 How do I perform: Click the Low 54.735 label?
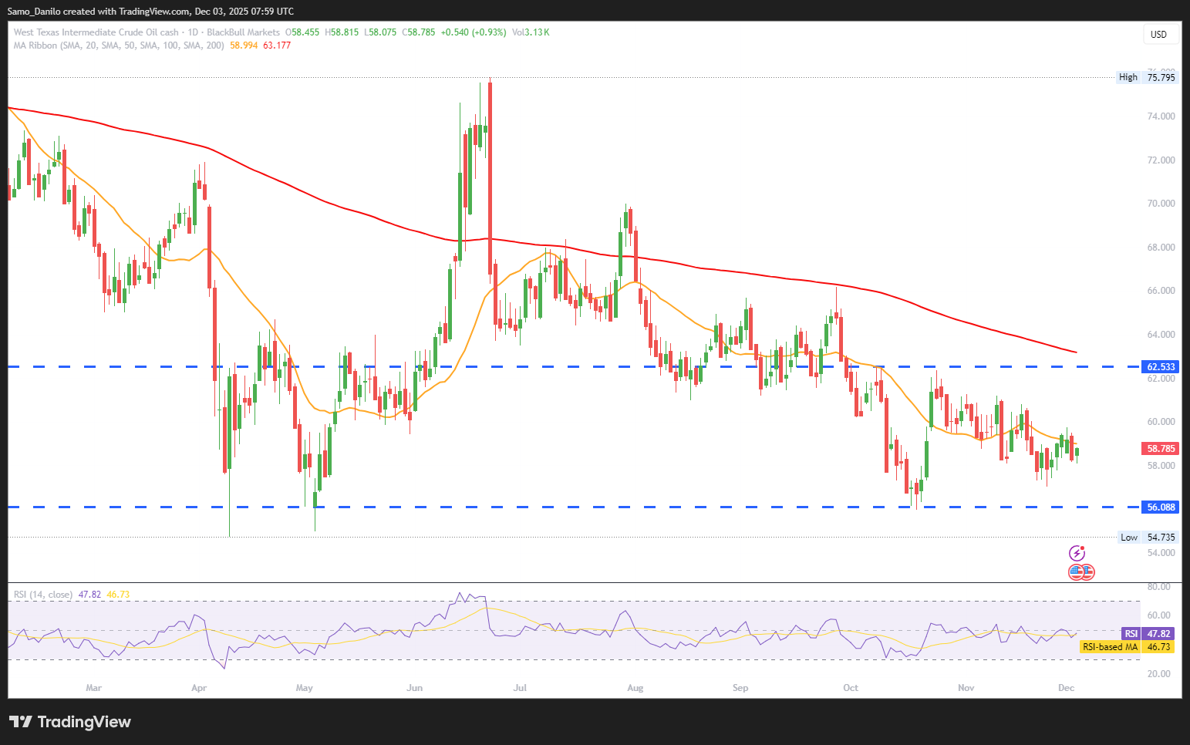tap(1148, 538)
